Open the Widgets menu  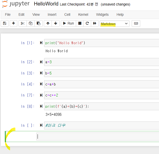102,14
